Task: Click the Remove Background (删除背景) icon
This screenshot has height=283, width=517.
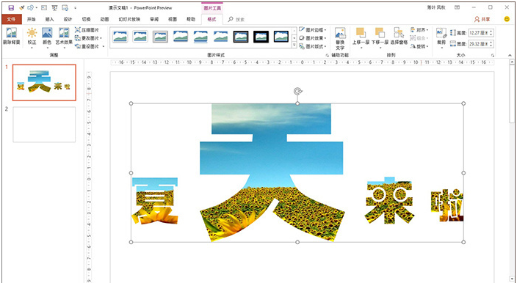Action: pyautogui.click(x=12, y=36)
